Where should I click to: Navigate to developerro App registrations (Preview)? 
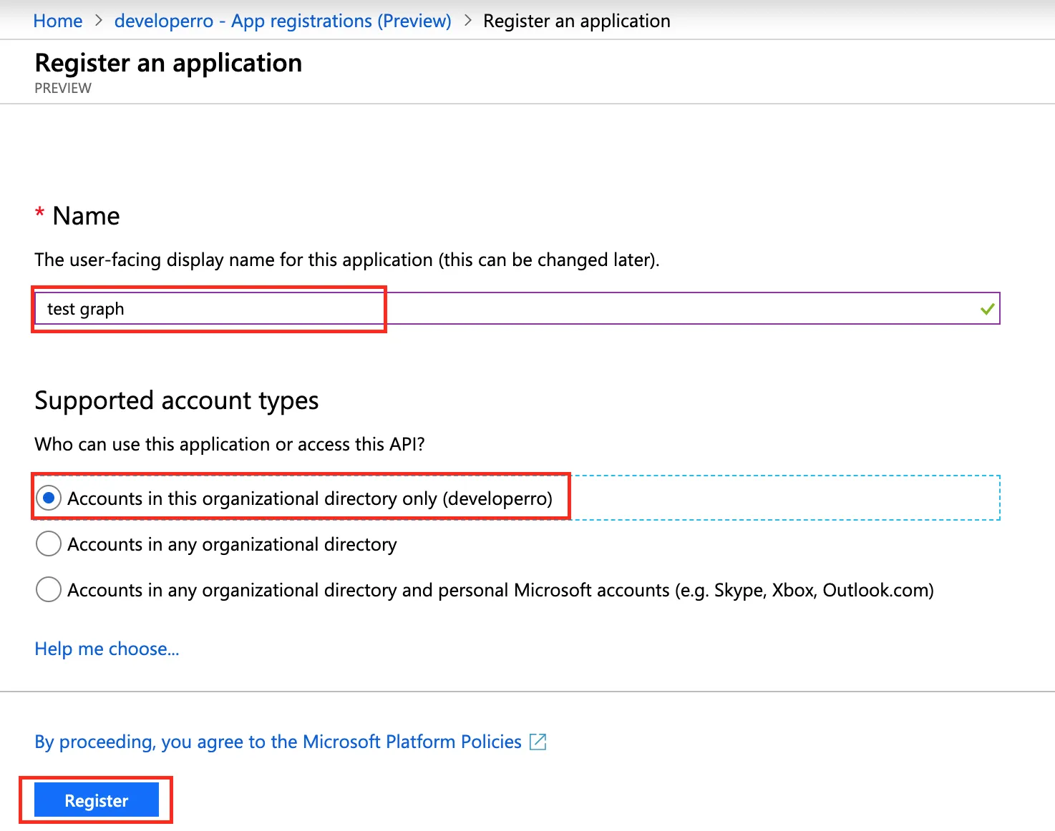(282, 21)
